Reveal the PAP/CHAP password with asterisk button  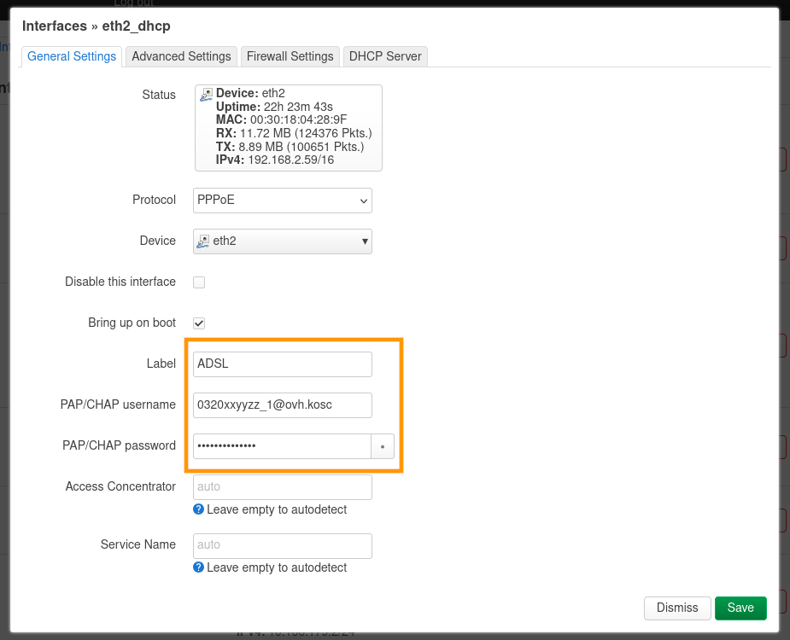point(383,446)
